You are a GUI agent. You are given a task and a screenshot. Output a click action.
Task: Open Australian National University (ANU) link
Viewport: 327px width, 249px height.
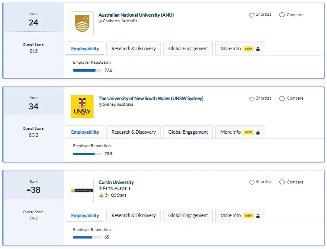pos(136,15)
